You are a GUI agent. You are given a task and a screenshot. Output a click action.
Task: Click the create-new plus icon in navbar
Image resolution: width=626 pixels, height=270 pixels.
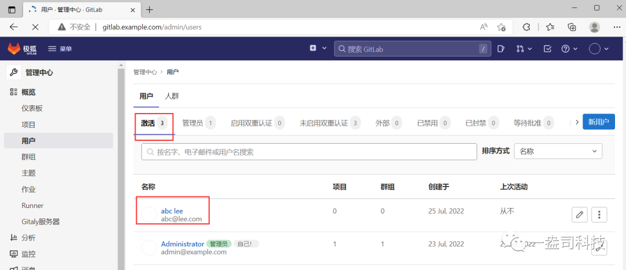coord(313,48)
